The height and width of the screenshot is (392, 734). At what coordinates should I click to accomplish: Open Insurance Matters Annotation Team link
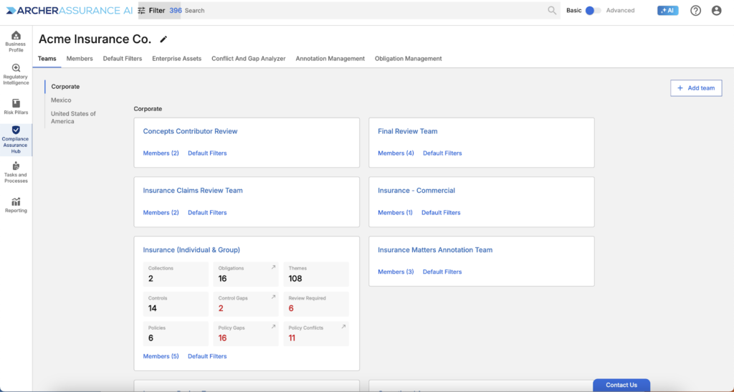click(435, 250)
